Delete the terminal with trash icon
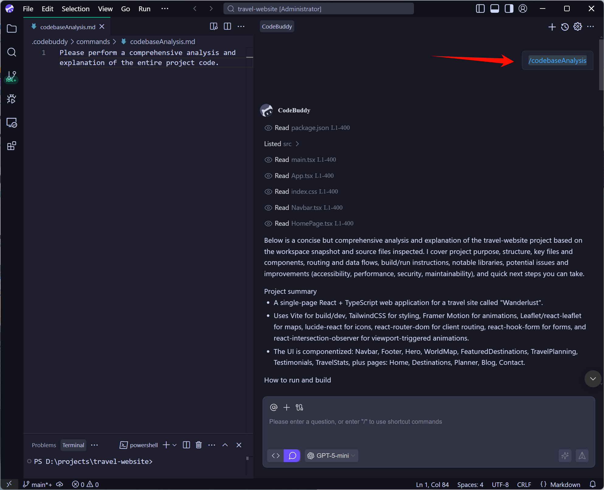 (x=198, y=445)
